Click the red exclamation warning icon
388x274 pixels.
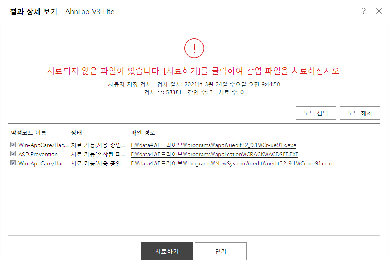pos(194,48)
